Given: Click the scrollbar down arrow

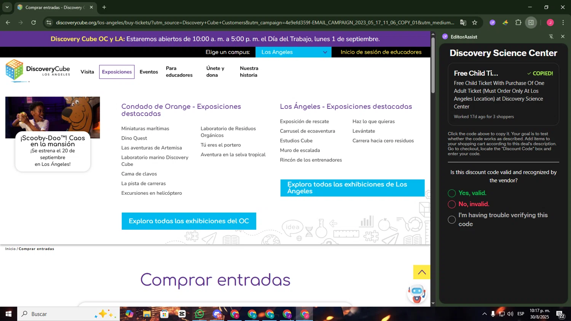Looking at the screenshot, I should coord(433,304).
